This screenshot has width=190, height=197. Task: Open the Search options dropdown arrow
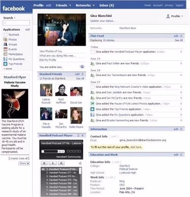tap(15, 18)
